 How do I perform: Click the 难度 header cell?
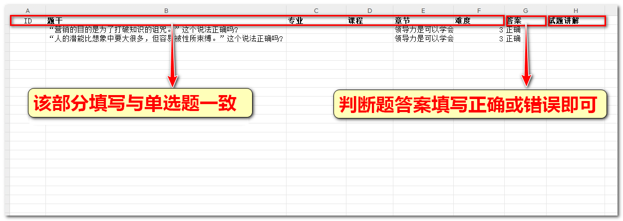(x=479, y=21)
